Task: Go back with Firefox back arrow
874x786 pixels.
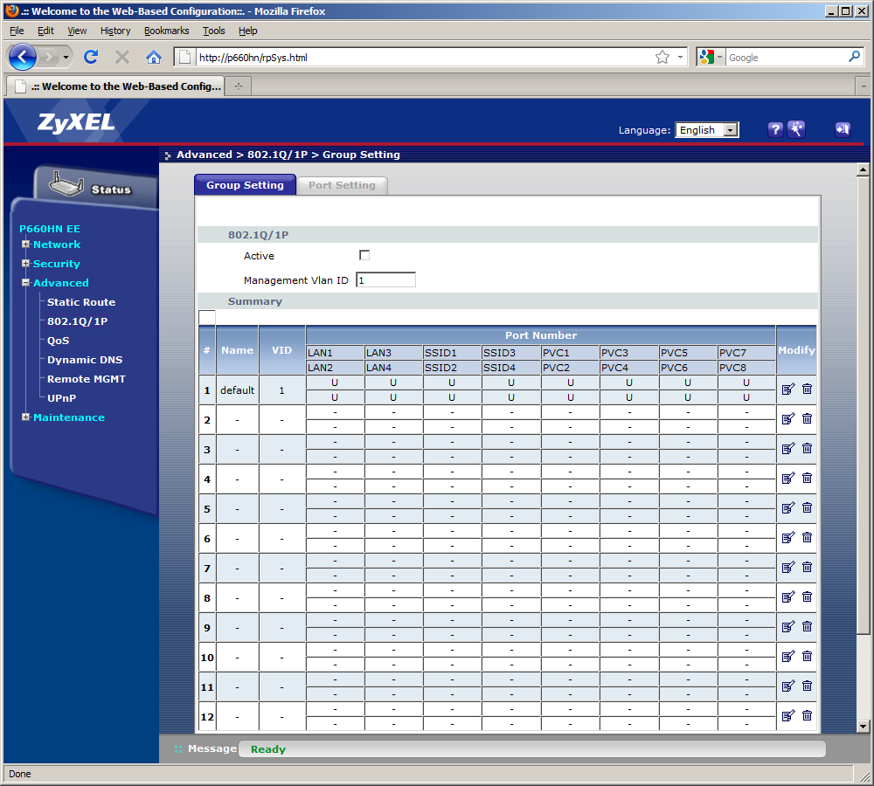Action: click(x=23, y=57)
